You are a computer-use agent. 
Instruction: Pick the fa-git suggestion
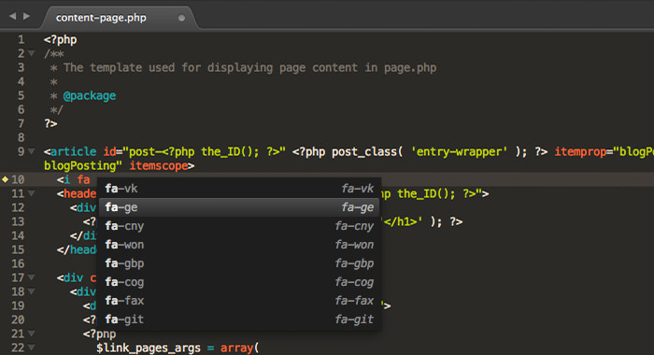coord(239,319)
